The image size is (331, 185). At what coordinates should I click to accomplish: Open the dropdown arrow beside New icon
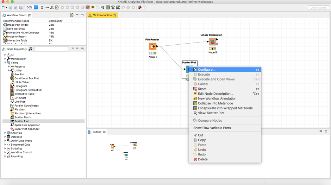click(x=7, y=7)
